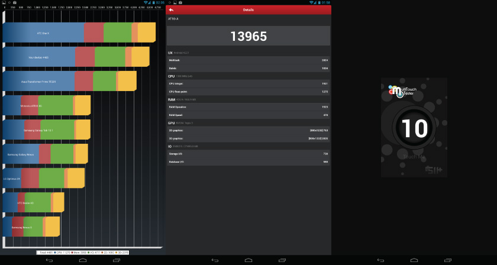Tap the 10 circle in MultiTouch Tester
This screenshot has width=497, height=265.
point(414,127)
